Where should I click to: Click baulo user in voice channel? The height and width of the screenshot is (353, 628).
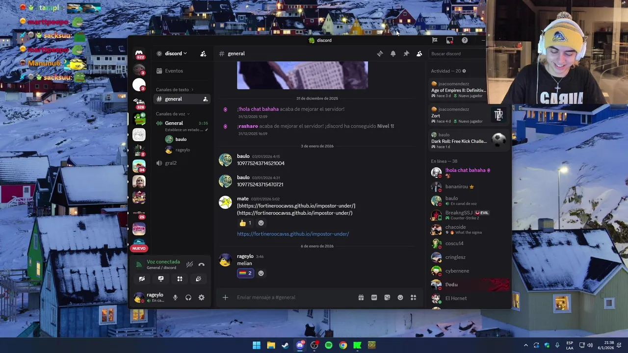pyautogui.click(x=182, y=139)
